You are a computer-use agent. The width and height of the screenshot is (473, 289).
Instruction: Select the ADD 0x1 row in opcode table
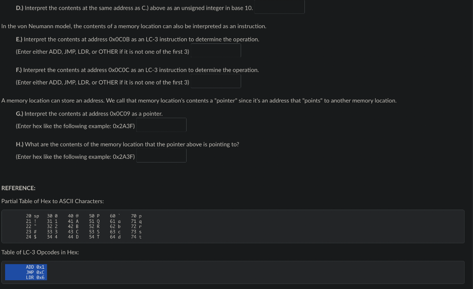pyautogui.click(x=25, y=267)
